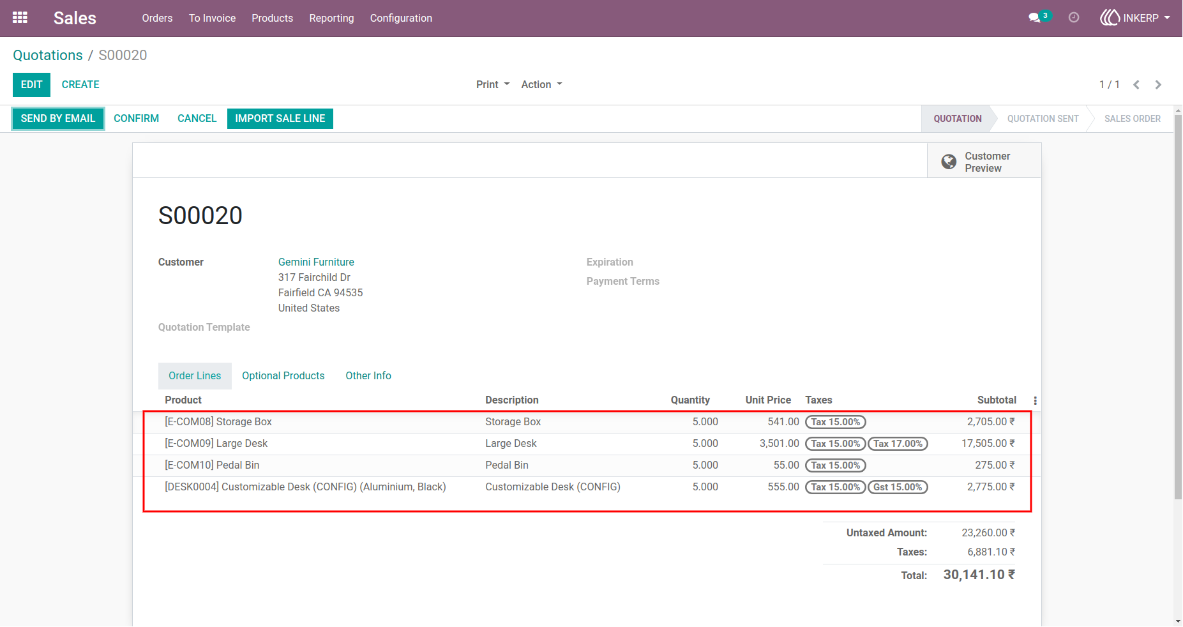Open the conversations chat icon
1183x627 pixels.
[x=1035, y=18]
